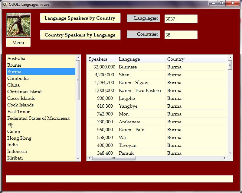Screen dimensions: 242x193
Task: Click the Countries count field
Action: 181,35
